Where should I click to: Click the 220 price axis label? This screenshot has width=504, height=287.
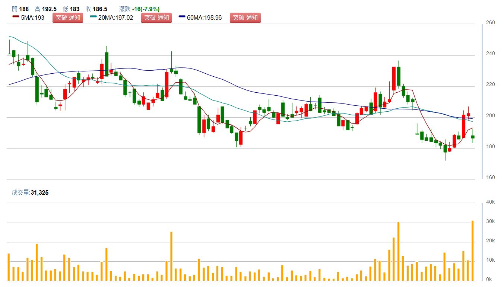pyautogui.click(x=491, y=84)
